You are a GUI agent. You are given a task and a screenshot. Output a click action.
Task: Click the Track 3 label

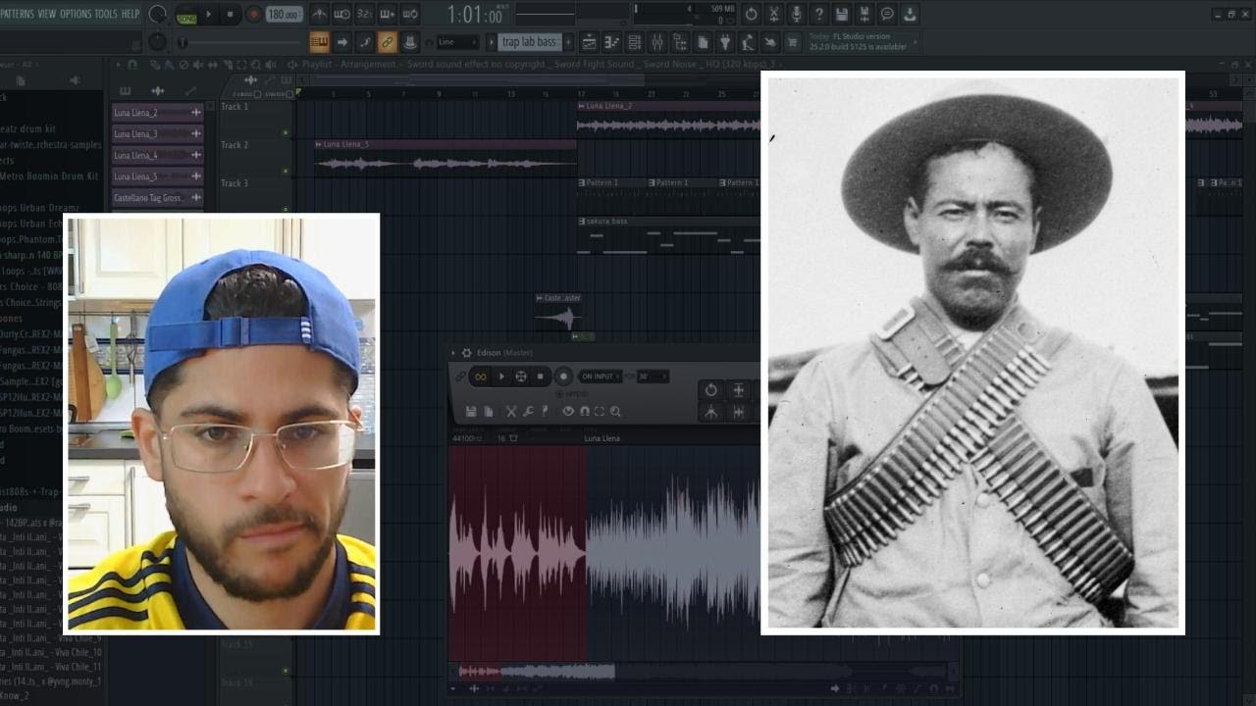coord(235,183)
